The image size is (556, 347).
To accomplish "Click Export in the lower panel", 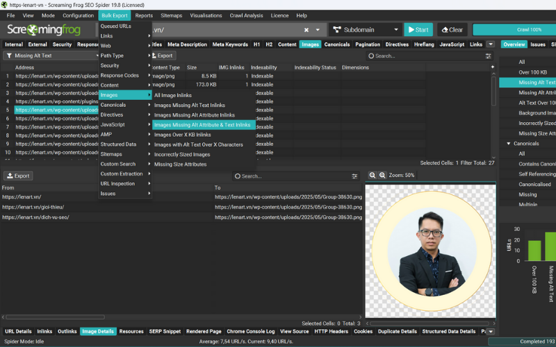I will tap(18, 176).
